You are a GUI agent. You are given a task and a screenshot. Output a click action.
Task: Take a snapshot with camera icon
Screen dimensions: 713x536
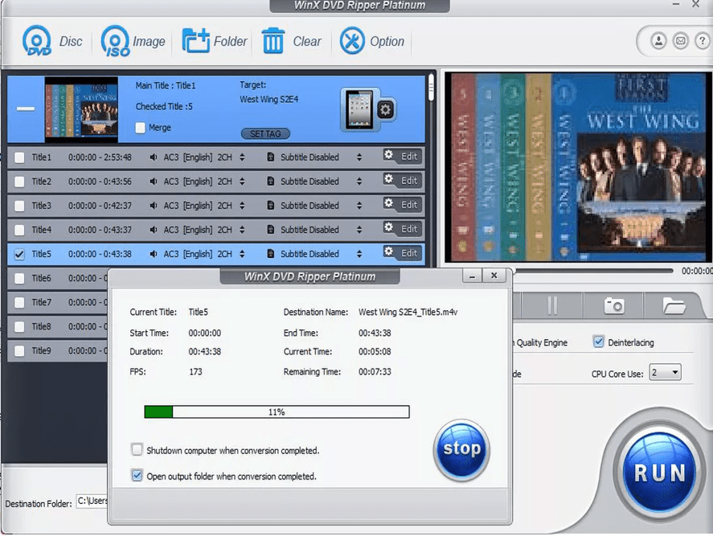[x=614, y=305]
